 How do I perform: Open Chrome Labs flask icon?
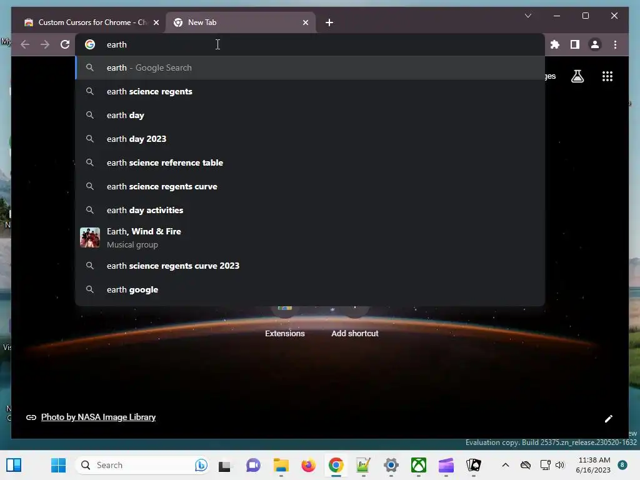[577, 76]
